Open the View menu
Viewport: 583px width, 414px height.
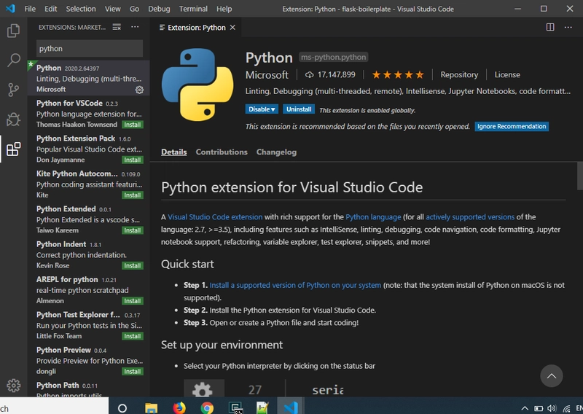point(112,9)
